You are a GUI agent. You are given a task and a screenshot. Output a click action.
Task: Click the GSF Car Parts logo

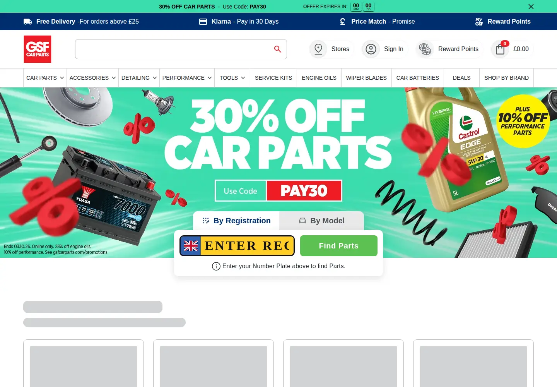pyautogui.click(x=38, y=49)
